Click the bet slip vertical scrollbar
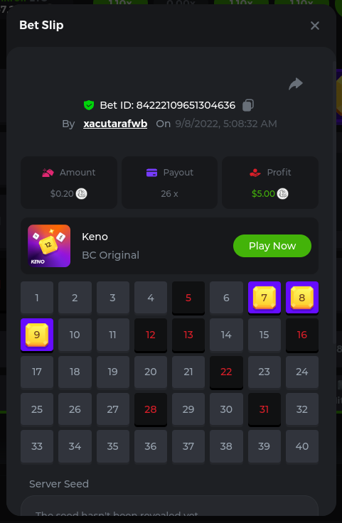Image resolution: width=342 pixels, height=523 pixels. (334, 203)
